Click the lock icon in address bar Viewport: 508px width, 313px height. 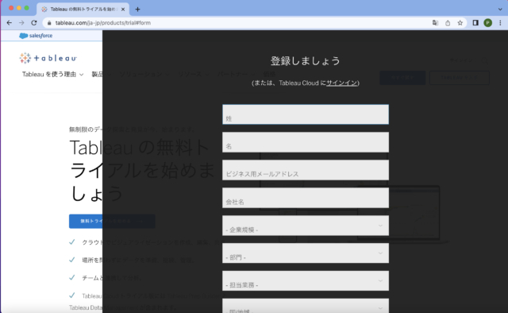pos(49,23)
